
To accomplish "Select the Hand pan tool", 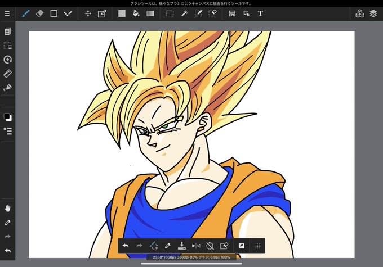I will pyautogui.click(x=7, y=209).
